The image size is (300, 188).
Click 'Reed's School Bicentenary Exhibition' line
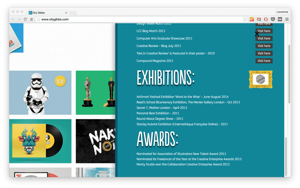[x=188, y=102]
